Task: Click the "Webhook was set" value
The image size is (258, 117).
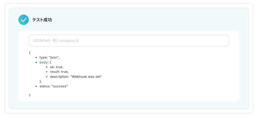Action: tap(86, 76)
